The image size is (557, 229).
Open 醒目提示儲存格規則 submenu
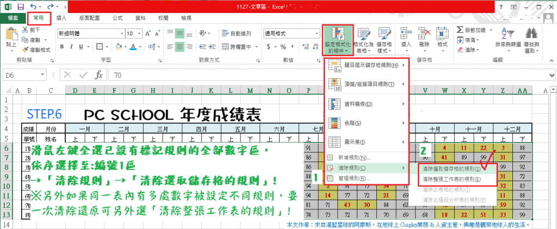click(367, 65)
